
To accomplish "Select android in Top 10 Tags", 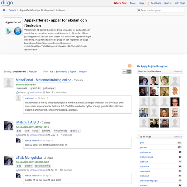I will pos(143,185).
